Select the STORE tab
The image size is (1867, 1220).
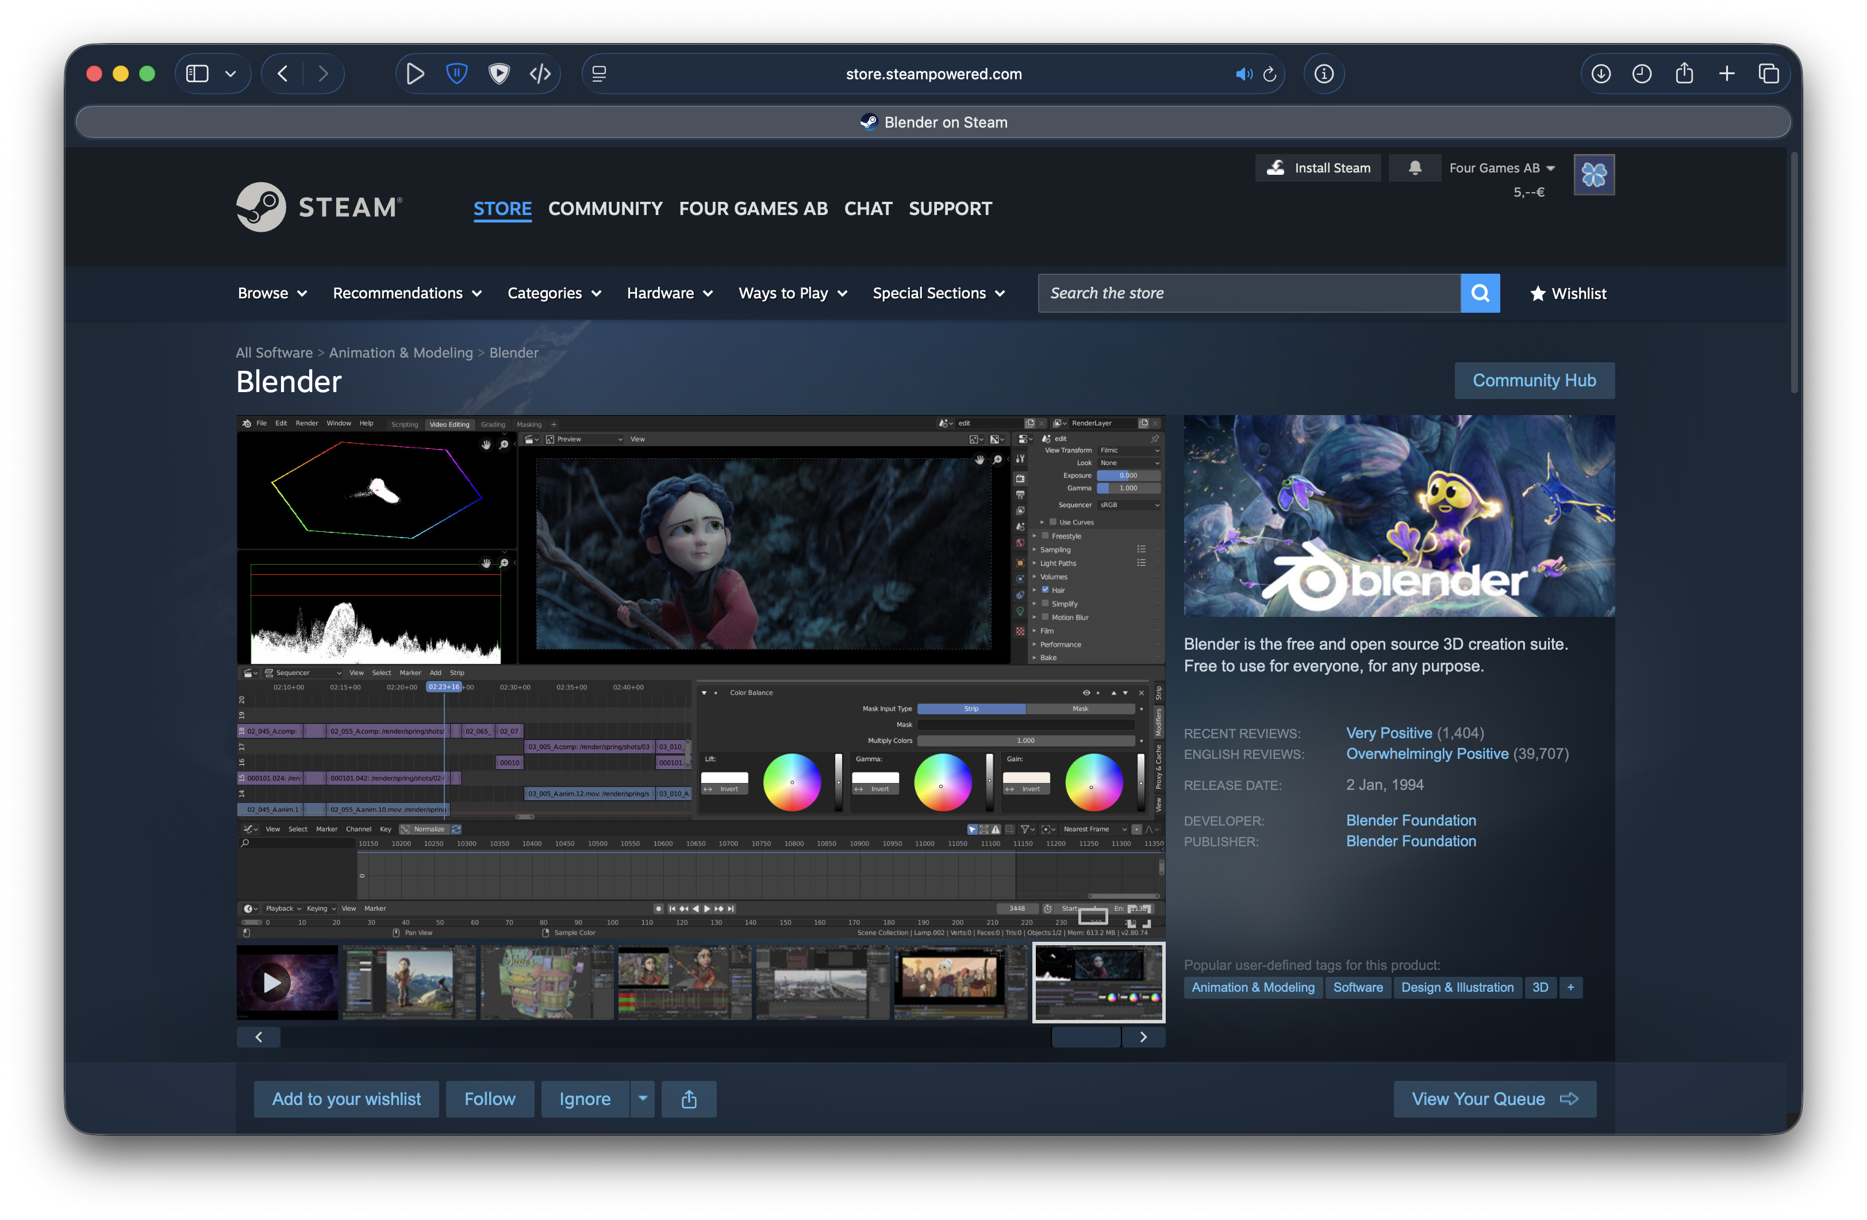coord(503,209)
